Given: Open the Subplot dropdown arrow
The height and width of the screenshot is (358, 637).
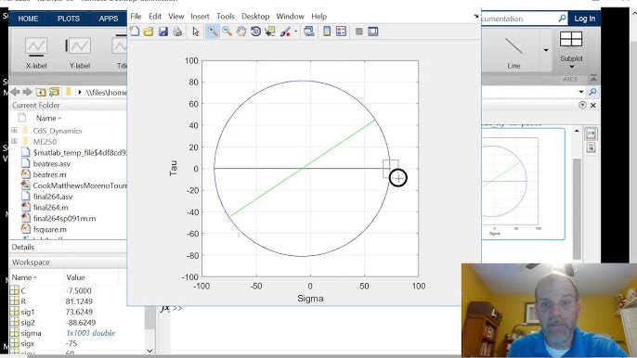Looking at the screenshot, I should 571,67.
